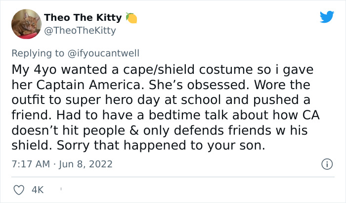Open Theo The Kitty's display name
Screen dimensions: 346x203
coord(83,18)
